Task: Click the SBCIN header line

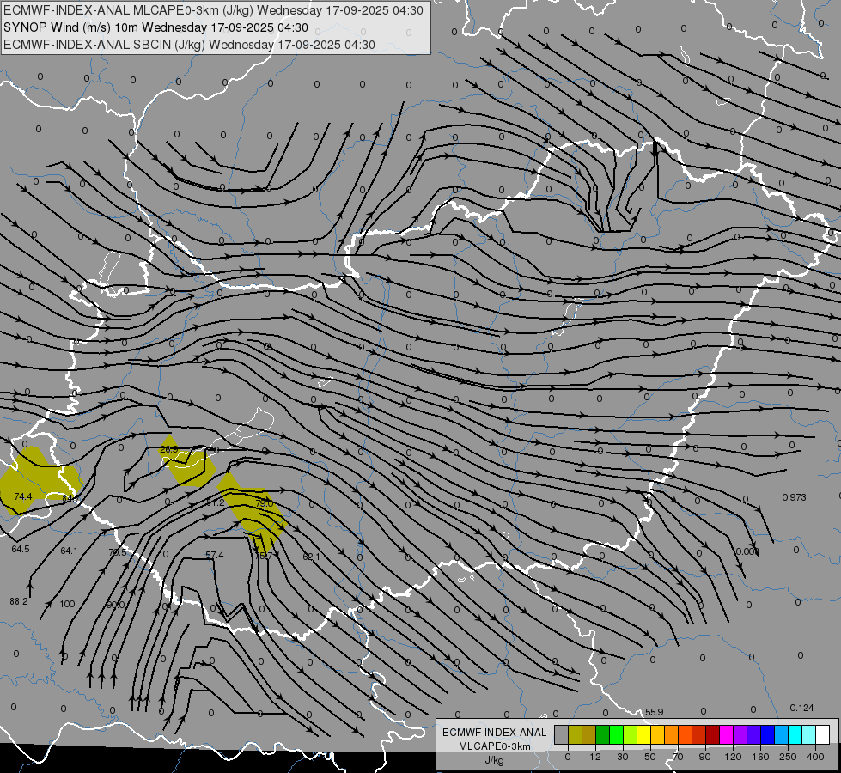Action: [x=189, y=45]
